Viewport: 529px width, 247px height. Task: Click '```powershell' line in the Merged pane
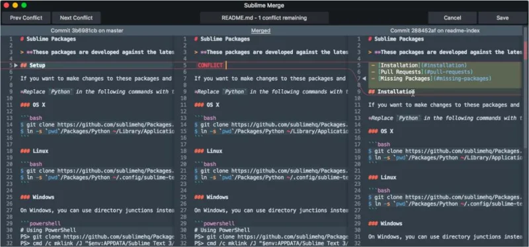tap(214, 223)
